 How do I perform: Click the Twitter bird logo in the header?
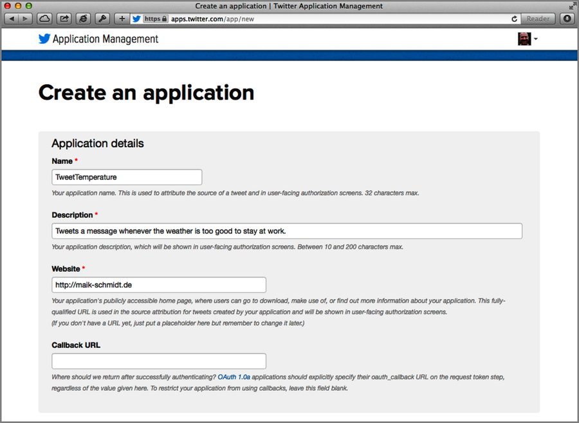coord(43,39)
